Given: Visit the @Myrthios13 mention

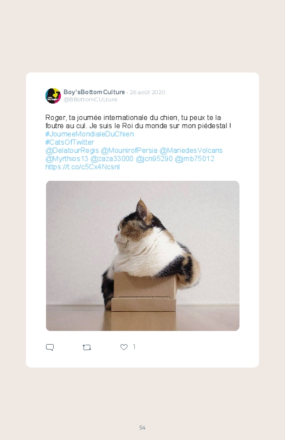Looking at the screenshot, I should pos(67,158).
